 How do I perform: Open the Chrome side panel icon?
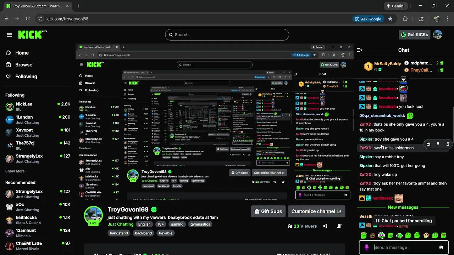[x=421, y=19]
